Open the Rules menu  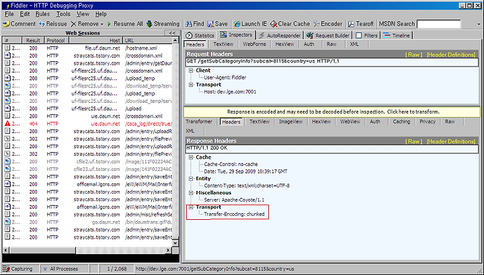coord(42,14)
